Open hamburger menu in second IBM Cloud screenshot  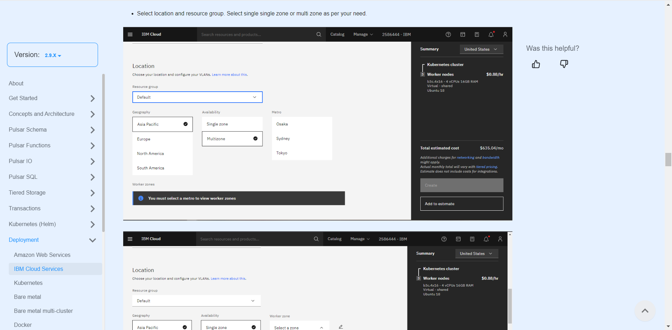130,239
